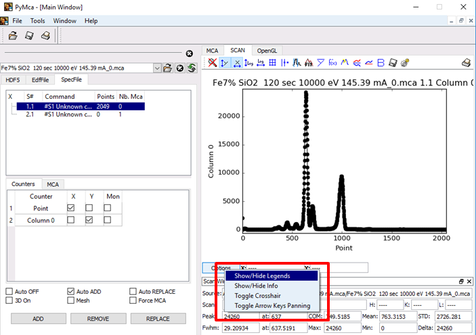Select Show/Hide Legends in popup menu
476x335 pixels.
coord(272,276)
